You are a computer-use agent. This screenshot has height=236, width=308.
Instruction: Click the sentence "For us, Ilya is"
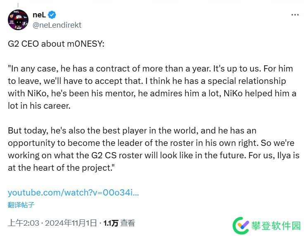(272, 155)
